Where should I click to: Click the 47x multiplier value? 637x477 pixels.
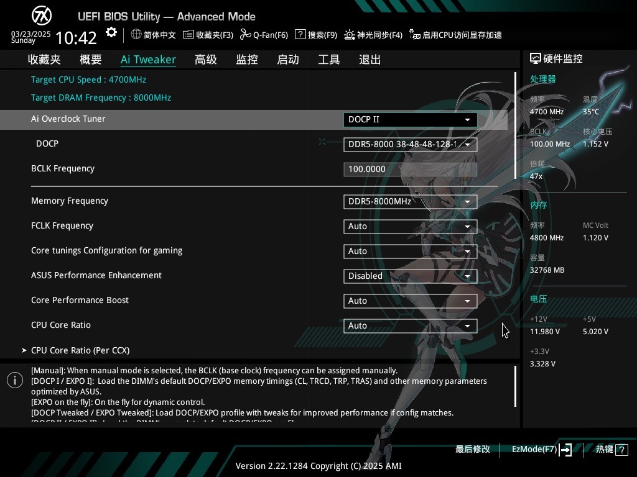536,176
